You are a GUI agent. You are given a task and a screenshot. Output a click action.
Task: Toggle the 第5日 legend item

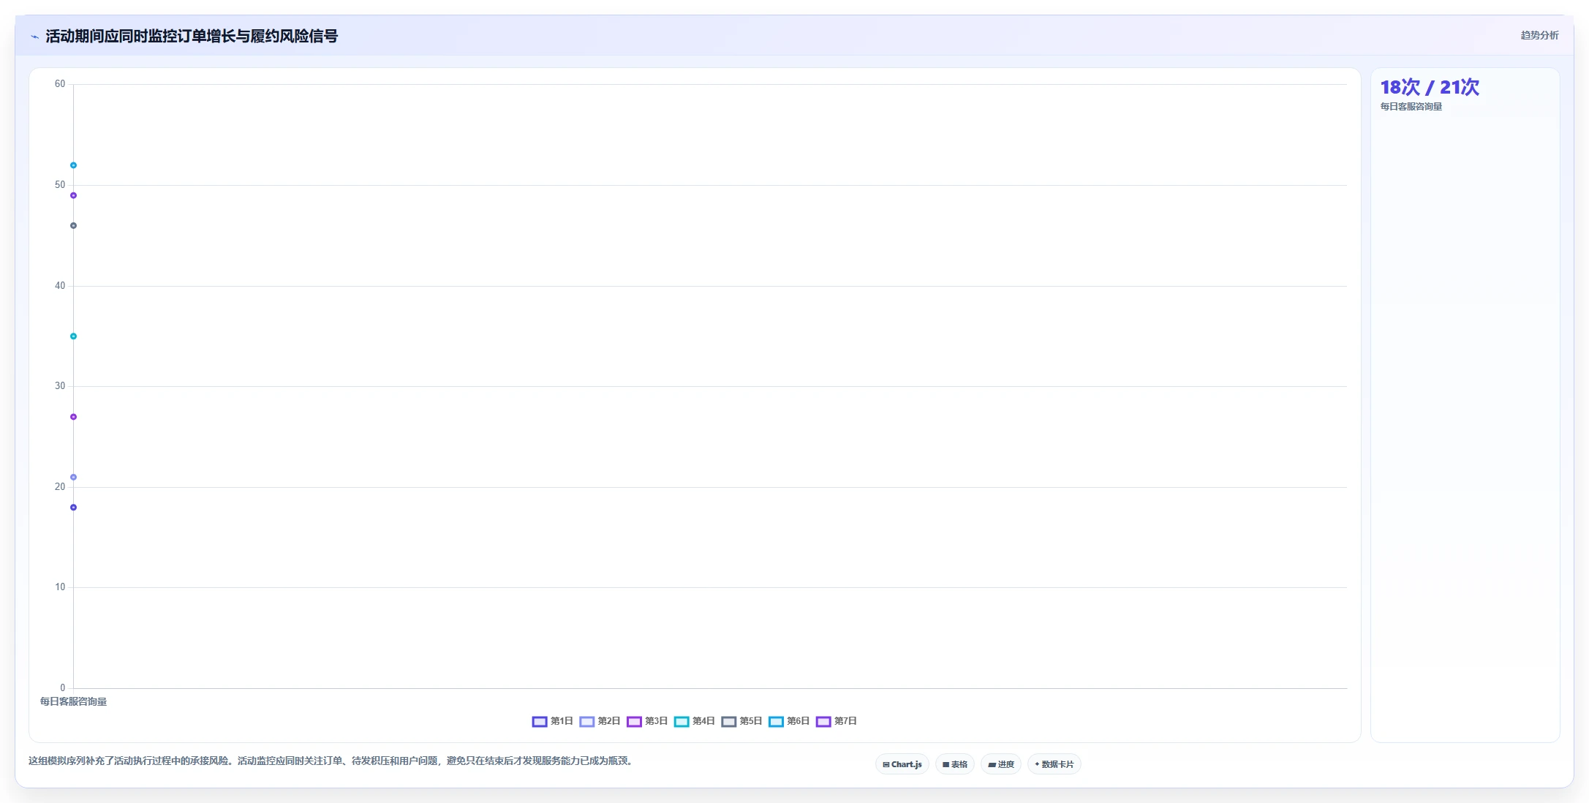tap(741, 721)
